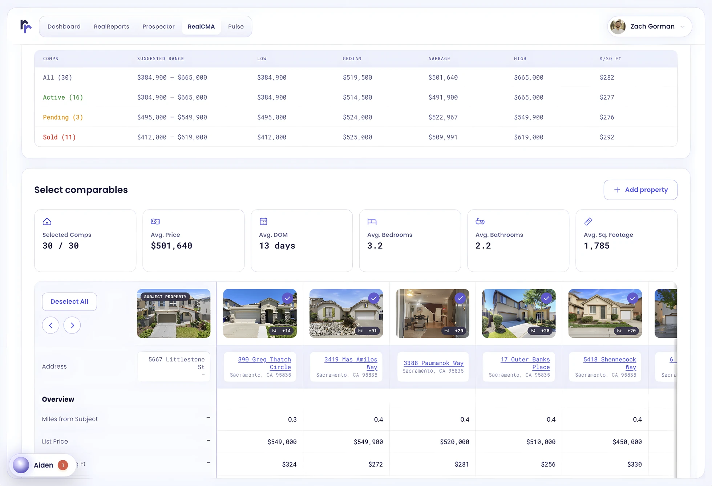Click the Active (16) comps row label
Image resolution: width=712 pixels, height=486 pixels.
point(63,97)
